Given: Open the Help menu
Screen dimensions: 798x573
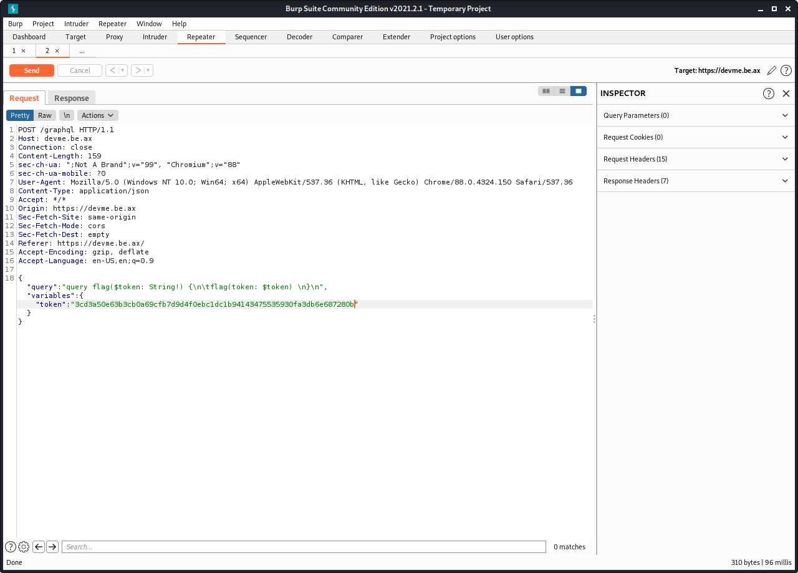Looking at the screenshot, I should (179, 24).
